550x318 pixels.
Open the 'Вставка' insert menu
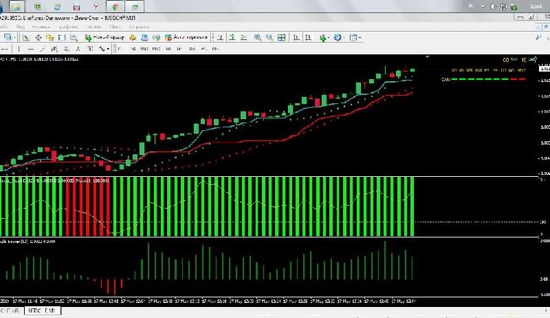point(41,27)
